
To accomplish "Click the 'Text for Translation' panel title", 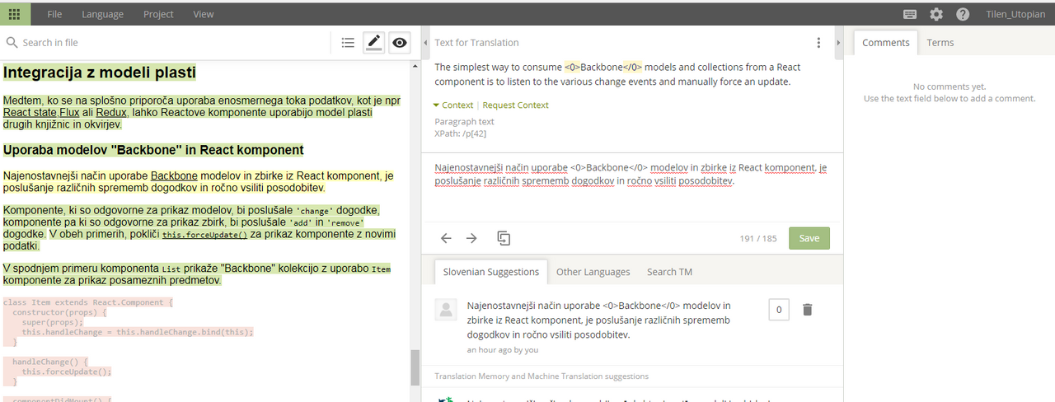I will click(476, 43).
